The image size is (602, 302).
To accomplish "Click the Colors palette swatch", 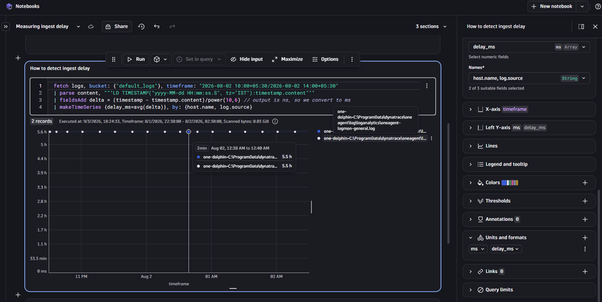I will pyautogui.click(x=510, y=183).
